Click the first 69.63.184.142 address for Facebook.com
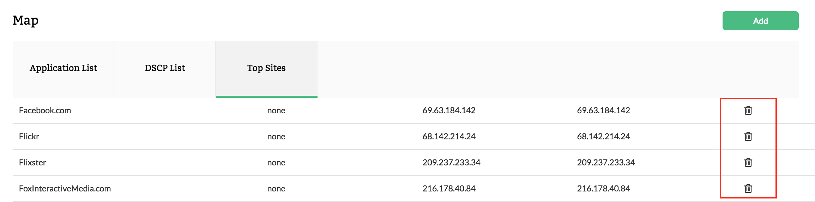 point(449,111)
